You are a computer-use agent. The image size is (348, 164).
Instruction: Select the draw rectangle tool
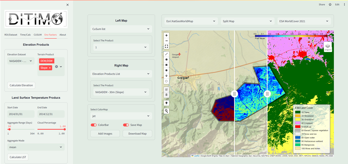[x=166, y=65]
